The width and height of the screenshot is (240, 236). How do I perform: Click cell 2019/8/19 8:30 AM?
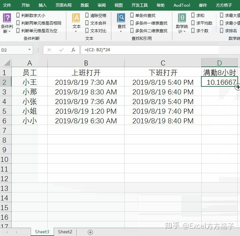tap(86, 92)
